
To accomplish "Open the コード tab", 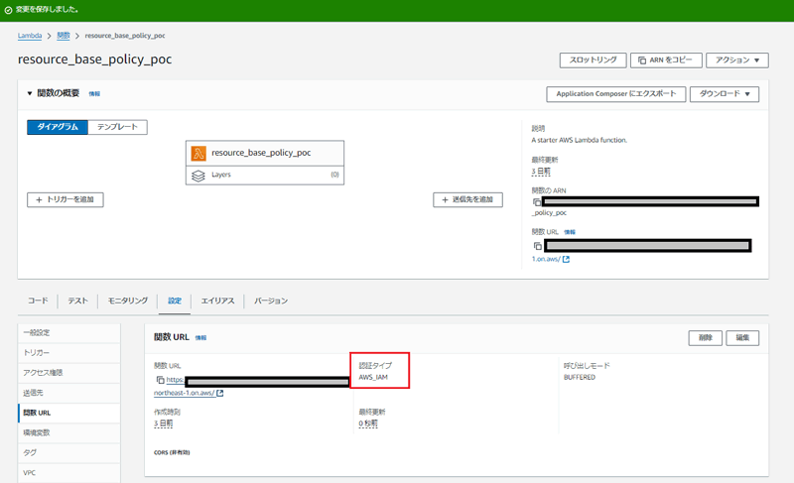I will (x=38, y=301).
